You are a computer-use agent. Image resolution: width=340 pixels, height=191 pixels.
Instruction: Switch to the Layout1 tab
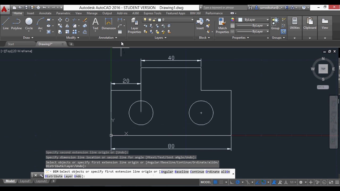(x=25, y=181)
